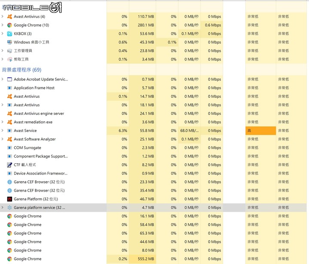Click the Garena Platform (32 位元) red icon

[x=9, y=199]
